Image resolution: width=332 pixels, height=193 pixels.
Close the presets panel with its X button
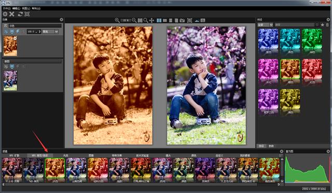coord(328,20)
